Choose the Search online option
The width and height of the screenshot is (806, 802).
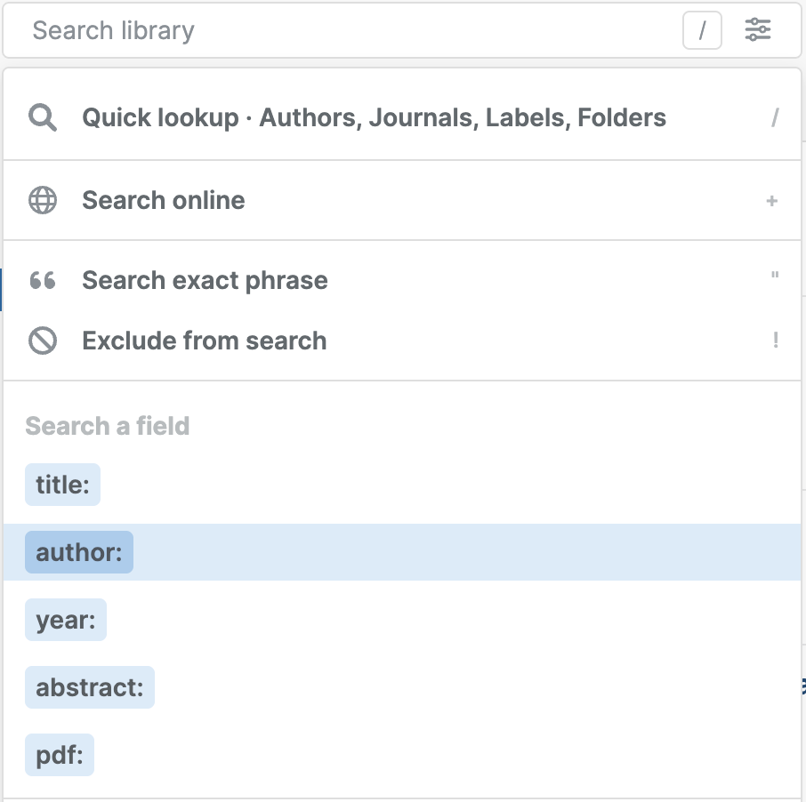click(x=164, y=200)
